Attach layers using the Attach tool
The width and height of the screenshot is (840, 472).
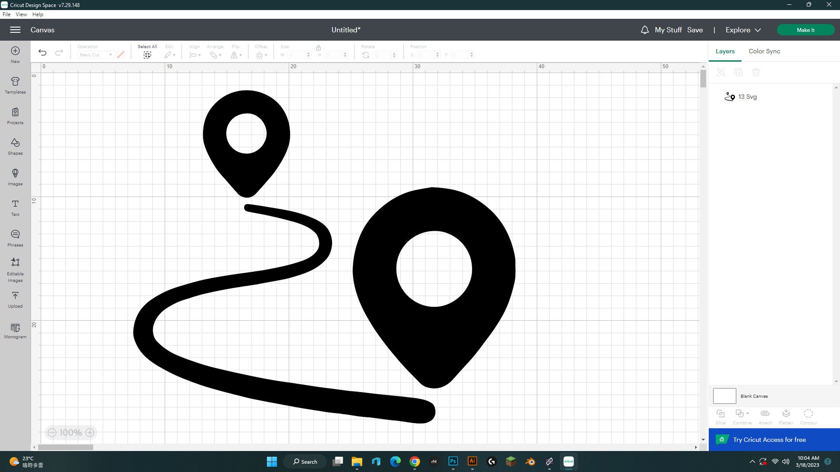click(765, 415)
